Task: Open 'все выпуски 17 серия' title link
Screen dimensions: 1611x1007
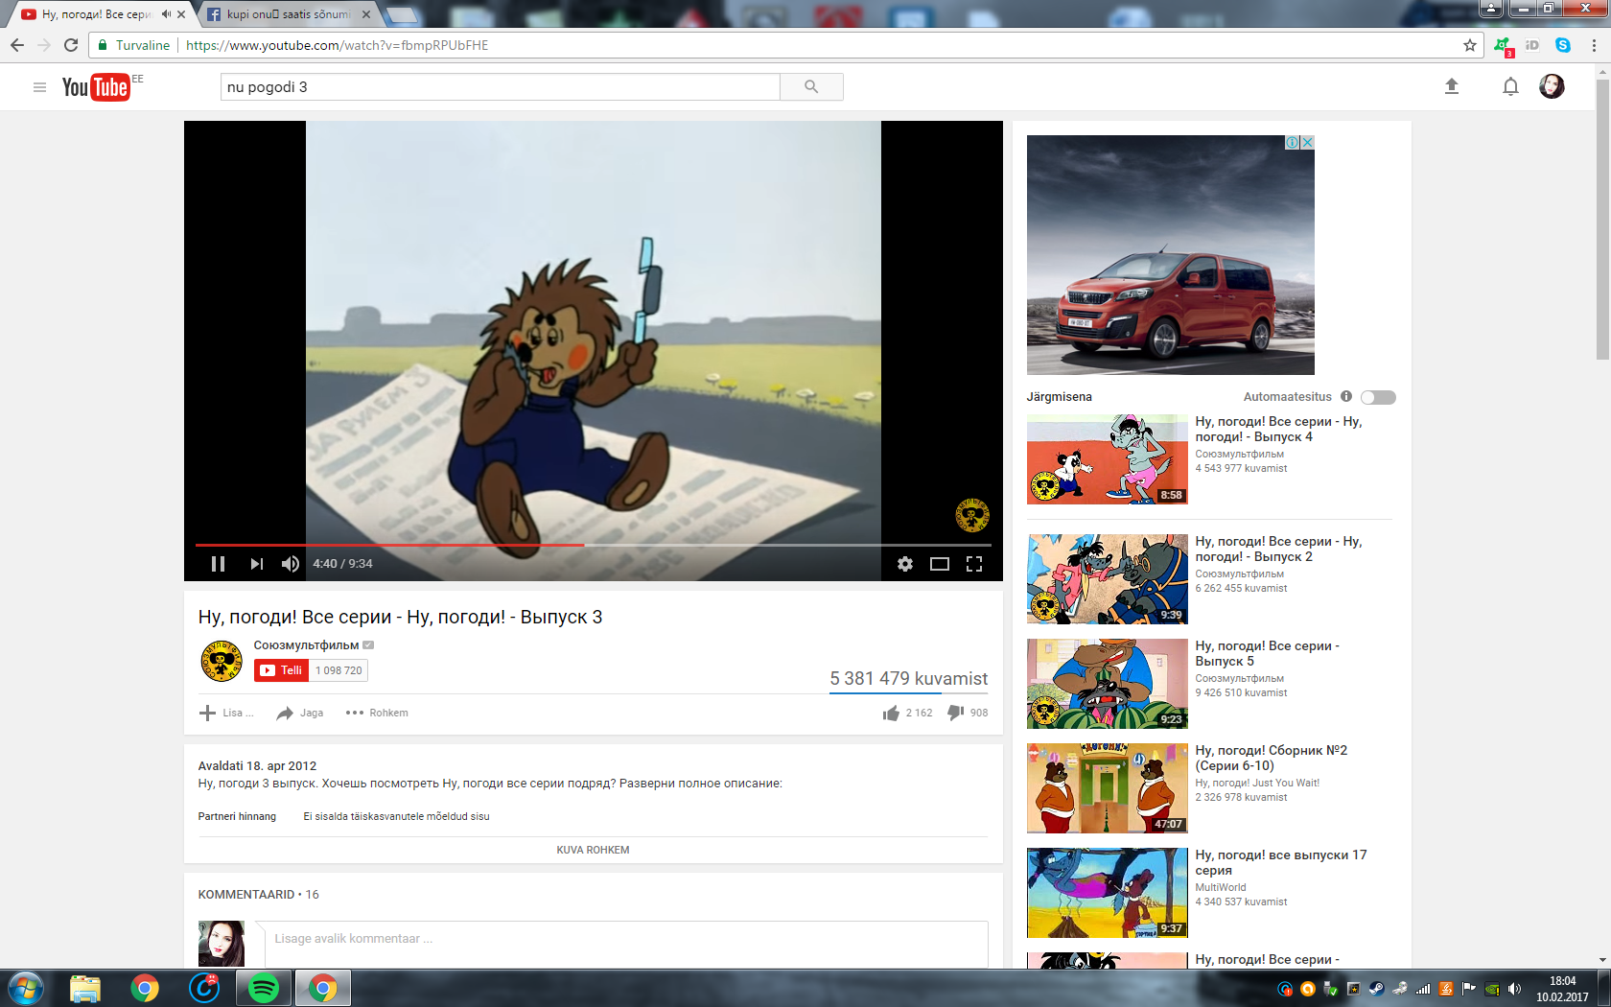Action: (1281, 862)
